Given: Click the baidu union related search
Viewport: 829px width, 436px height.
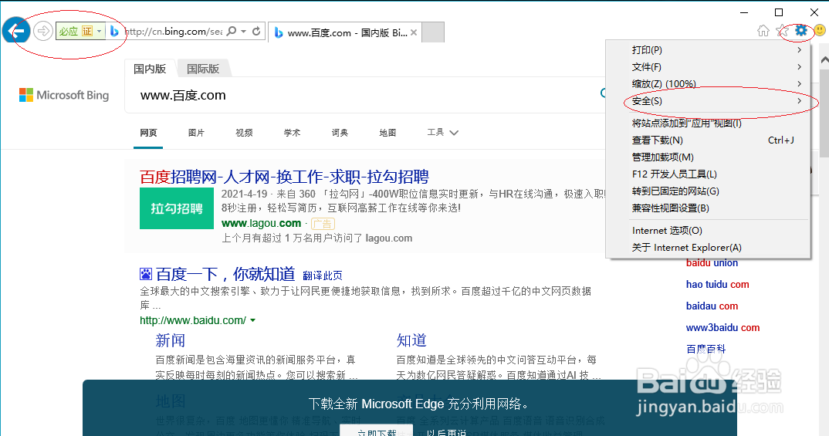Looking at the screenshot, I should tap(712, 262).
